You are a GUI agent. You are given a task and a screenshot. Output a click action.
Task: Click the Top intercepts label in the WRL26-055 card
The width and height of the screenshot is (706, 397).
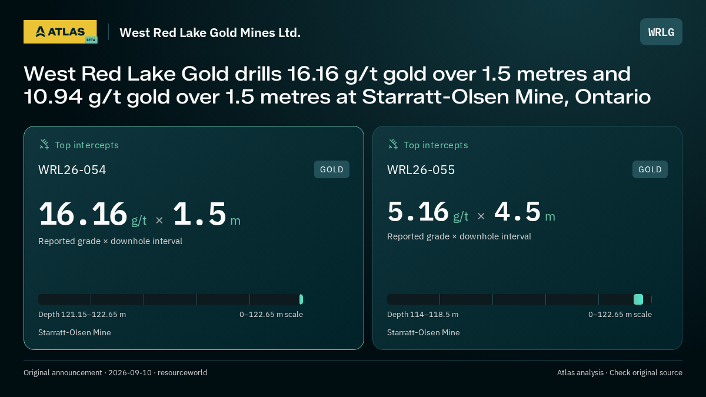click(435, 145)
